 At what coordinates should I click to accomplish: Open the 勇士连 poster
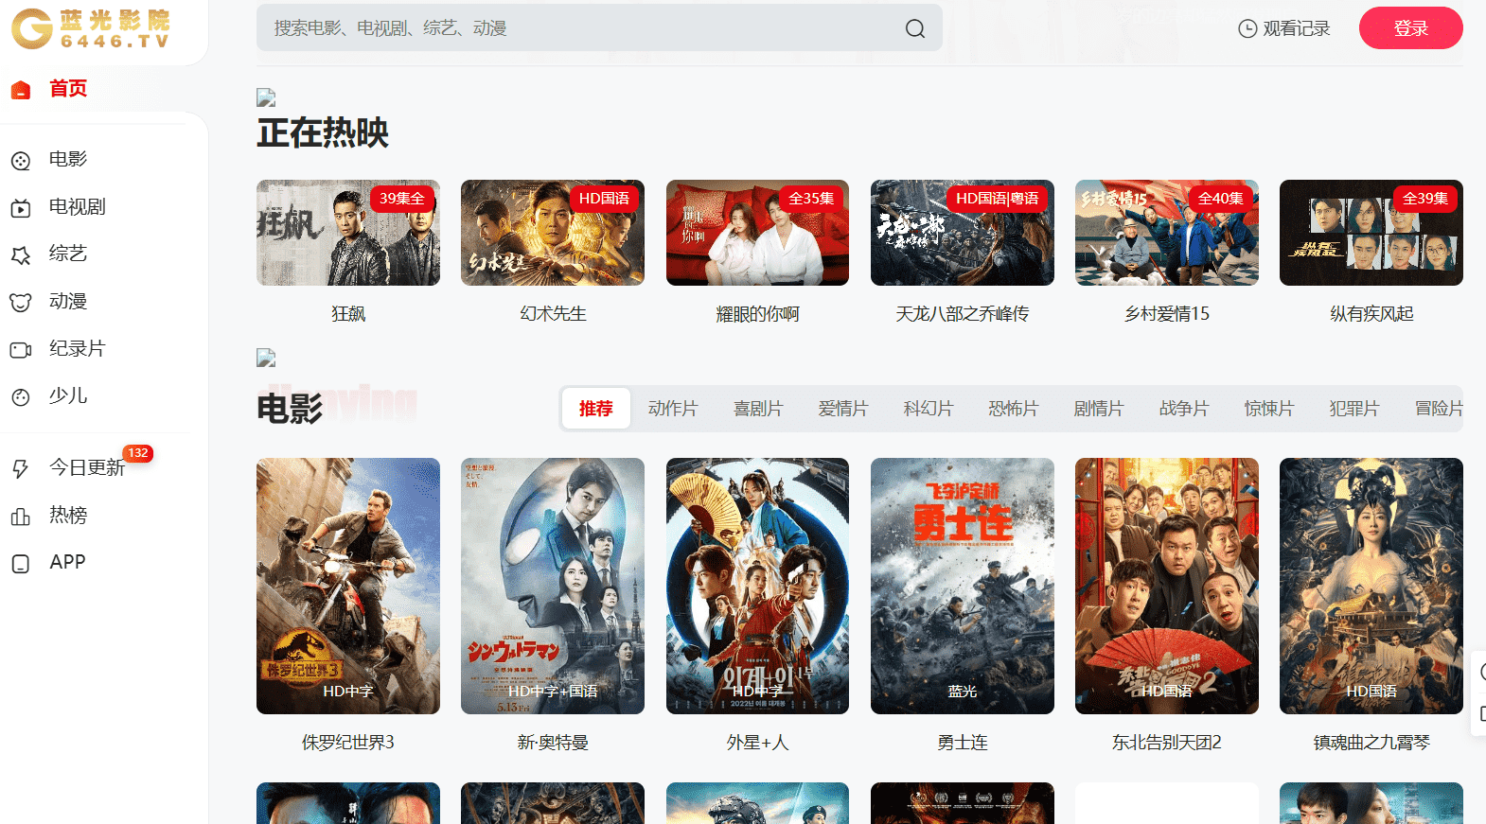[963, 586]
